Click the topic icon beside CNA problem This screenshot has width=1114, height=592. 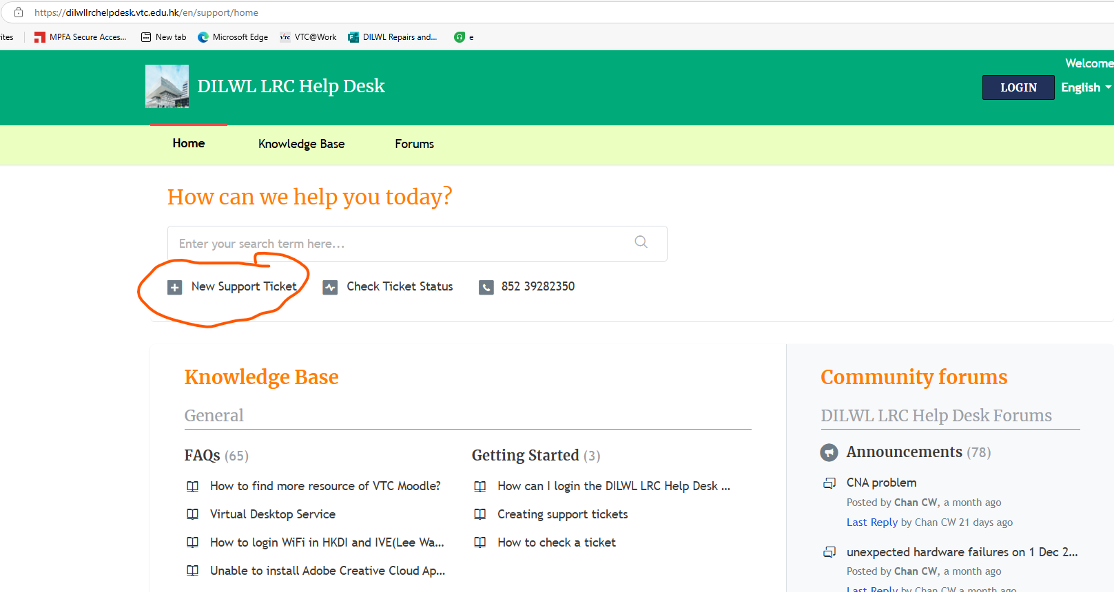[x=829, y=483]
